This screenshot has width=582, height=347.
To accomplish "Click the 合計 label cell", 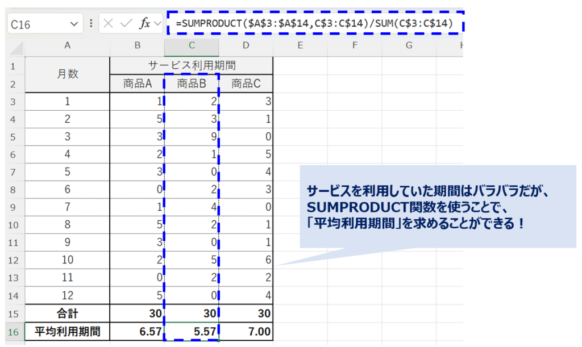I will point(67,313).
